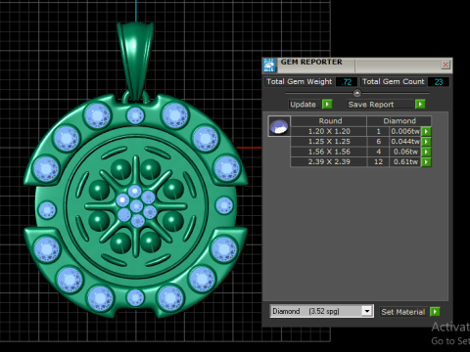This screenshot has width=470, height=352.
Task: Click the 0.06tw weight value
Action: [405, 152]
